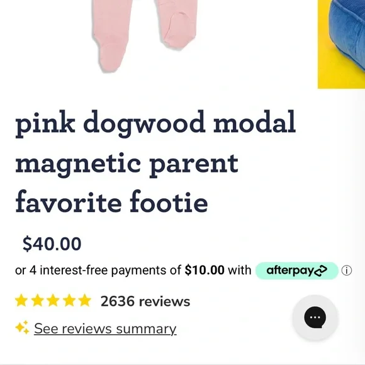Click the pink dogwood modal product title
The image size is (365, 365).
point(155,162)
